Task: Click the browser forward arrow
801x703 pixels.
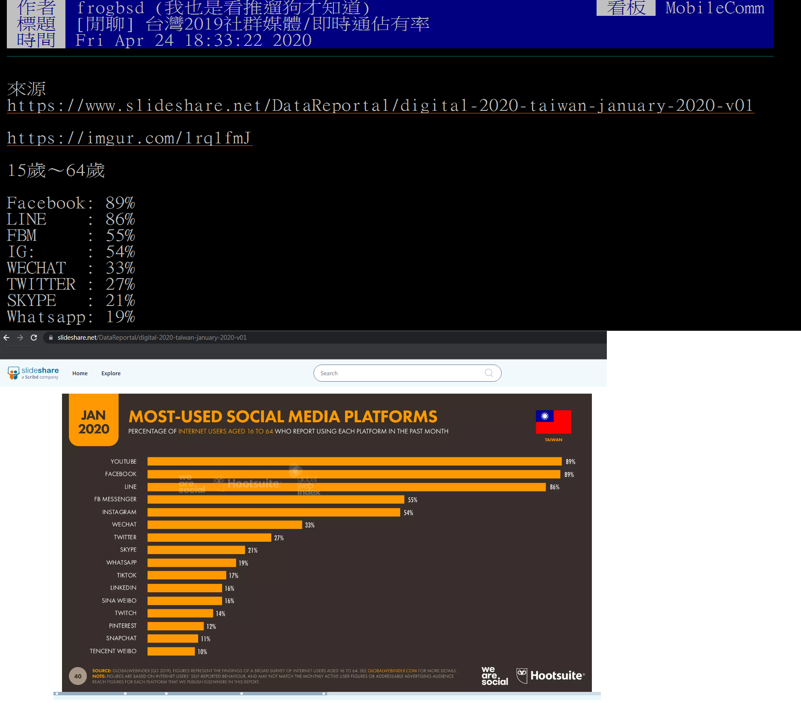Action: 20,338
